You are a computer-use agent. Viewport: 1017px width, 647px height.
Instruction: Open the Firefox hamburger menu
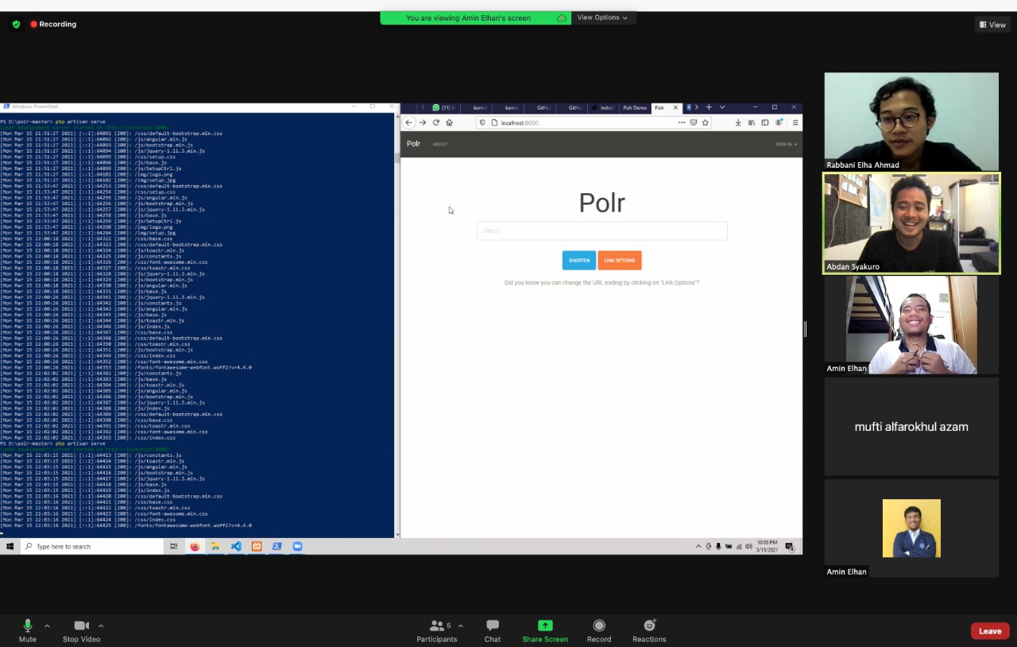point(795,122)
